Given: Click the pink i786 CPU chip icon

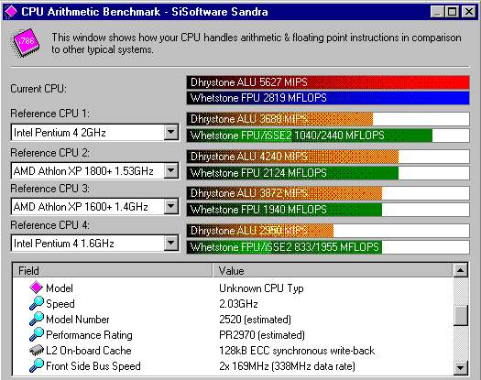Looking at the screenshot, I should 26,43.
